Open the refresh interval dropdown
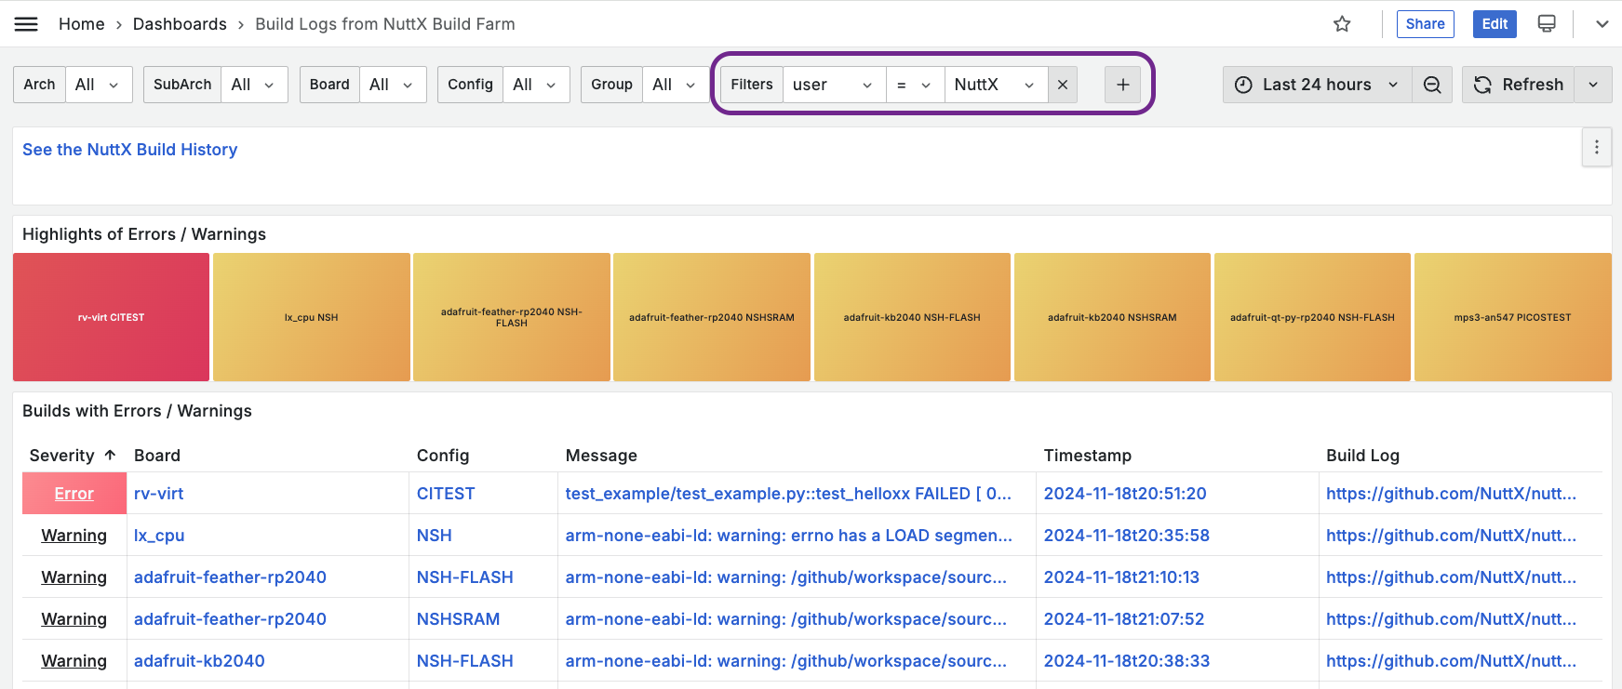 [x=1593, y=85]
